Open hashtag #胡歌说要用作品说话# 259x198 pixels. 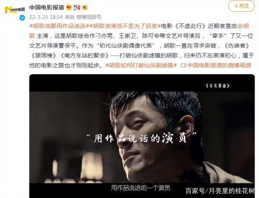59,26
